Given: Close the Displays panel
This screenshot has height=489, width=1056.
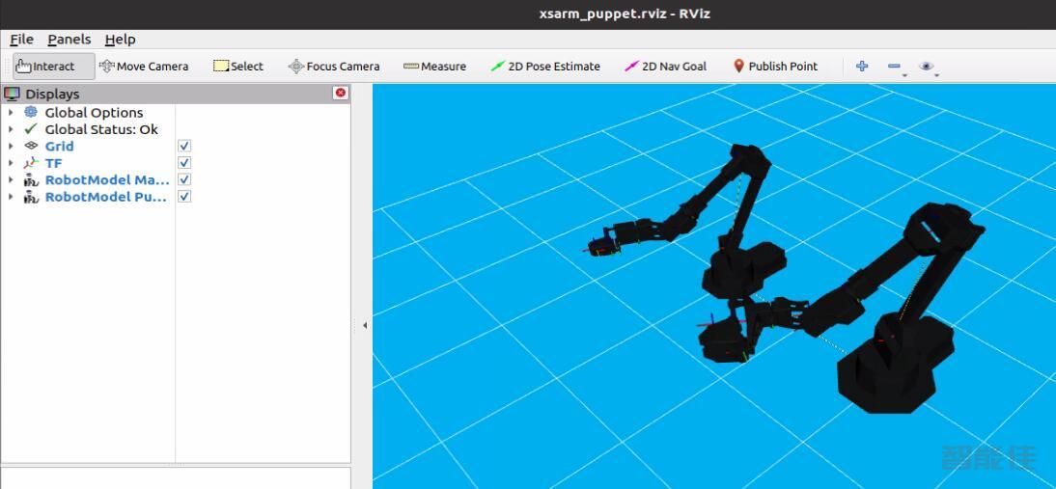Looking at the screenshot, I should pos(340,93).
